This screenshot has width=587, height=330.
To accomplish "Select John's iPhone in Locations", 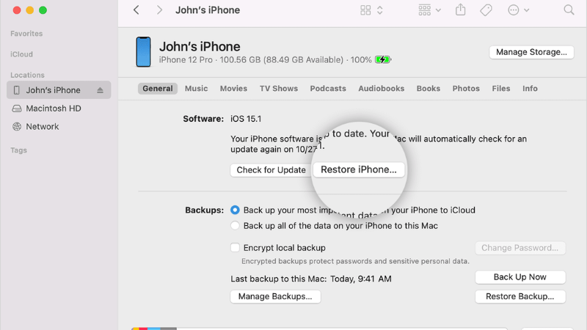I will (x=59, y=90).
